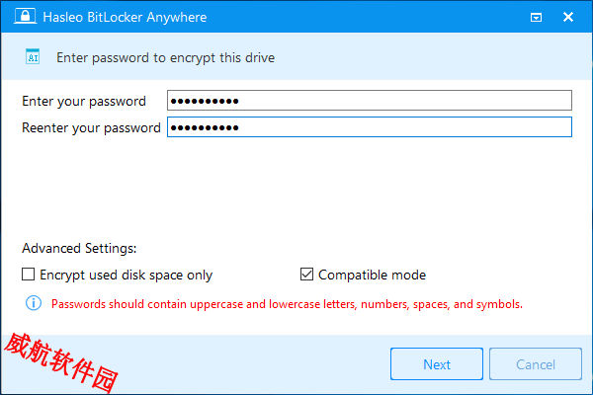The height and width of the screenshot is (395, 593).
Task: Click the 'Hasleo BitLocker Anywhere' title text
Action: [x=125, y=18]
